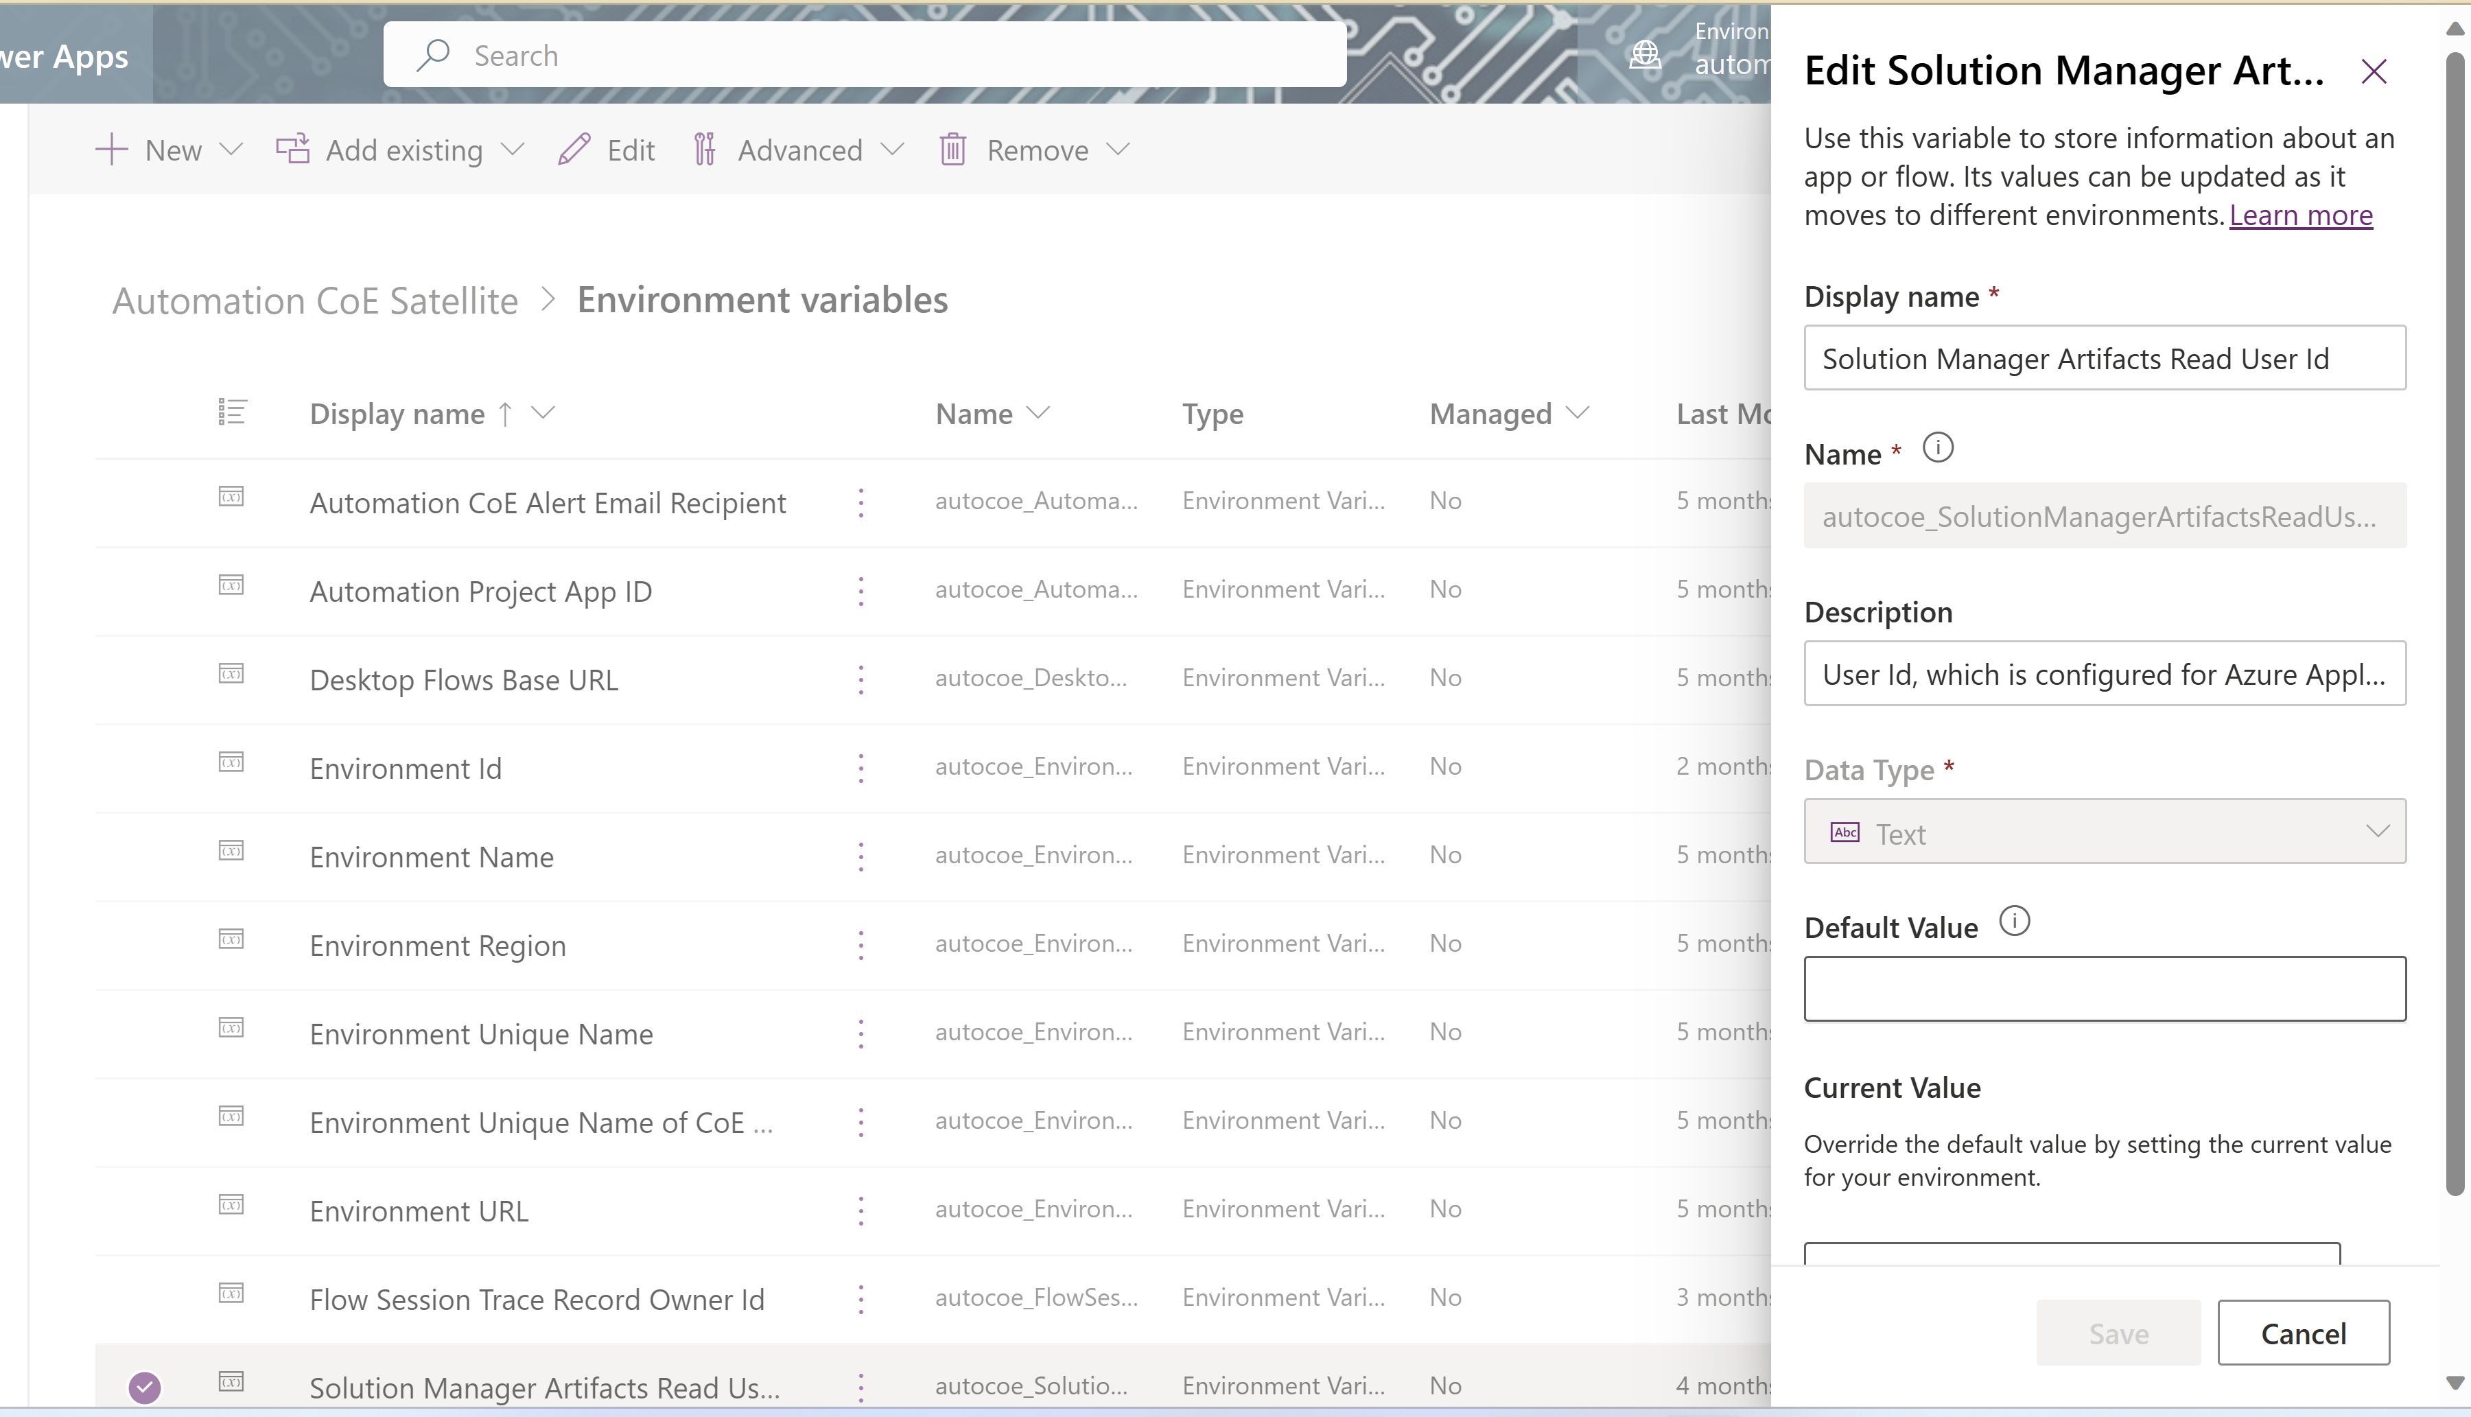Click the environment variable icon beside Environment Id
Image resolution: width=2471 pixels, height=1417 pixels.
pos(231,762)
